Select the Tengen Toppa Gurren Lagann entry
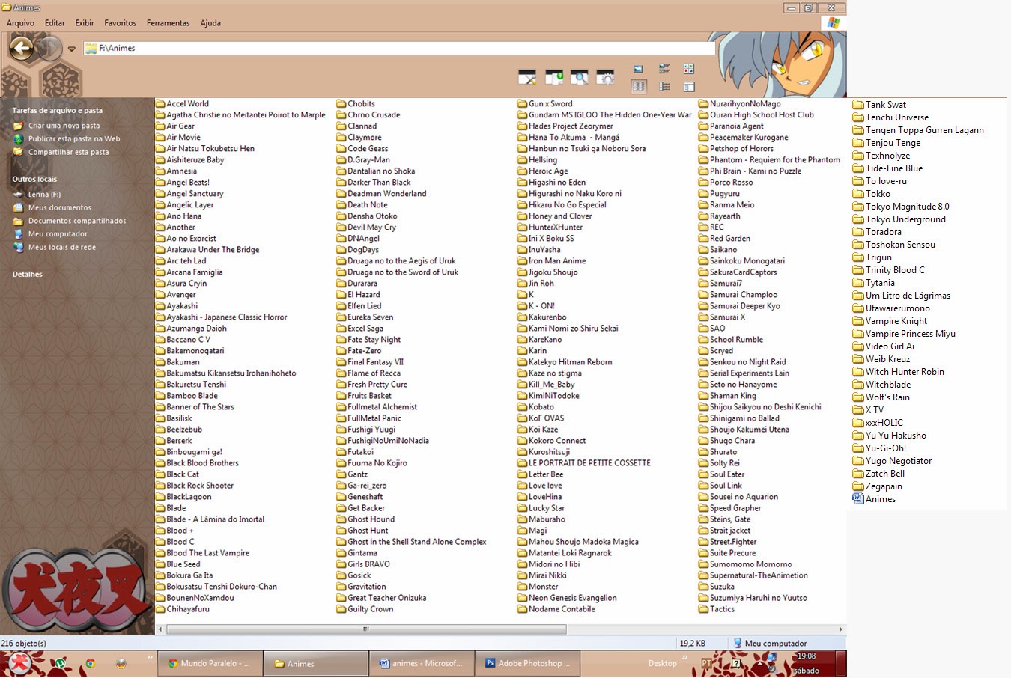 point(925,130)
